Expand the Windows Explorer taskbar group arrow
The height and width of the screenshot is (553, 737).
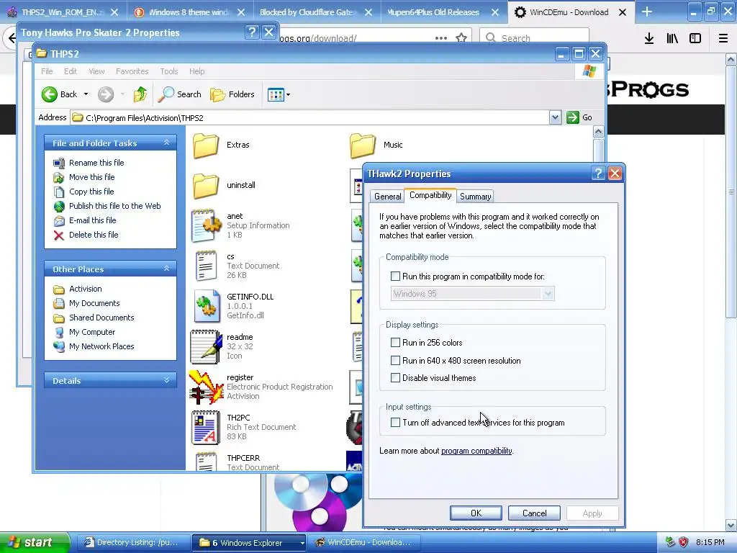302,543
